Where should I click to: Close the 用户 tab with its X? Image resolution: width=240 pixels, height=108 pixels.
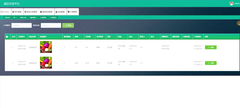[x=17, y=17]
